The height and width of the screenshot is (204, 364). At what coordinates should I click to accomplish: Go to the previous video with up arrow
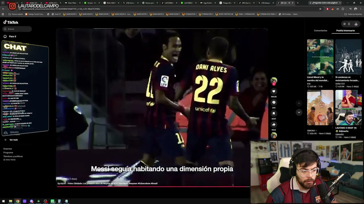[299, 103]
